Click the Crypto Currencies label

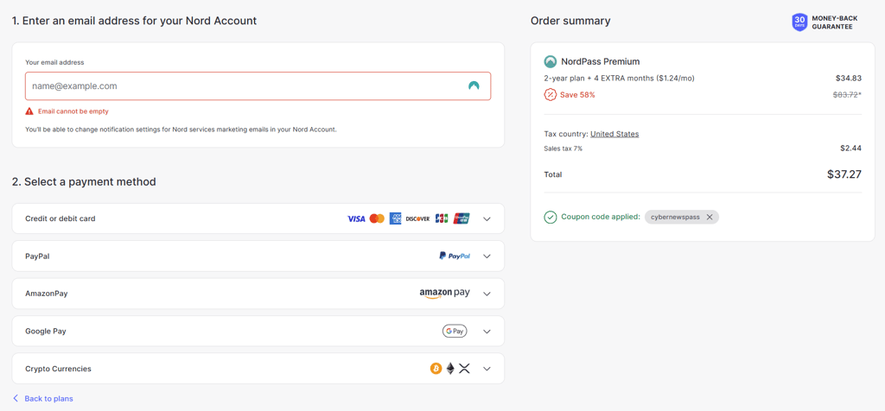click(x=58, y=369)
